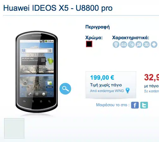Select the Περιγραφή section tab
Image resolution: width=159 pixels, height=142 pixels.
point(97,27)
